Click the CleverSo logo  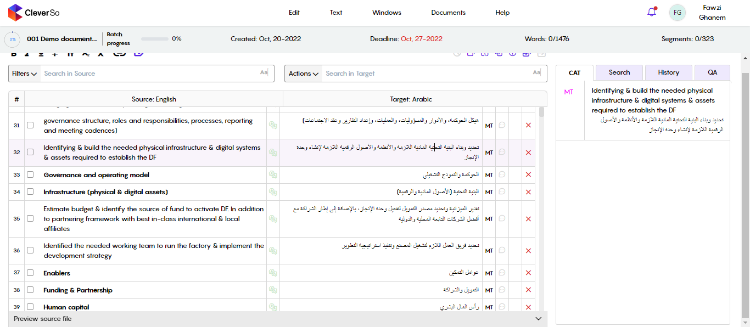click(x=34, y=13)
